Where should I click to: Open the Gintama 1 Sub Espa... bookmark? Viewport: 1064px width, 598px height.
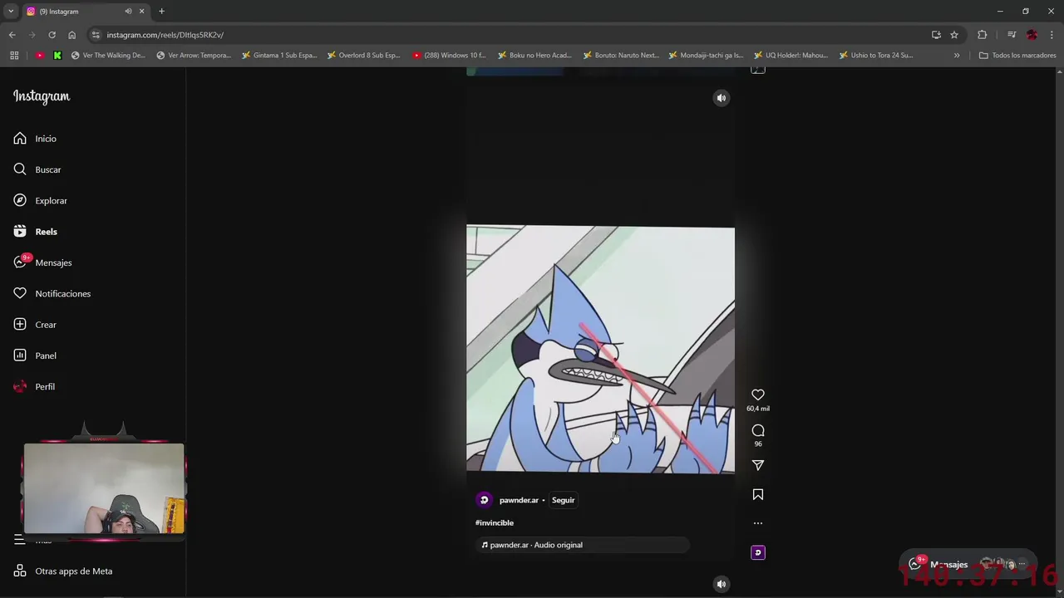279,56
